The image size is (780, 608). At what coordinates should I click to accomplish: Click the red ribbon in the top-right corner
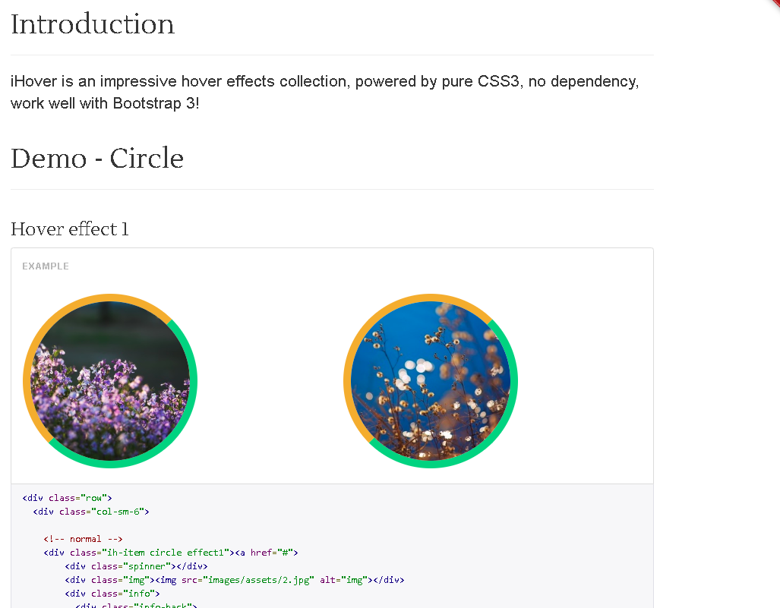[773, 6]
